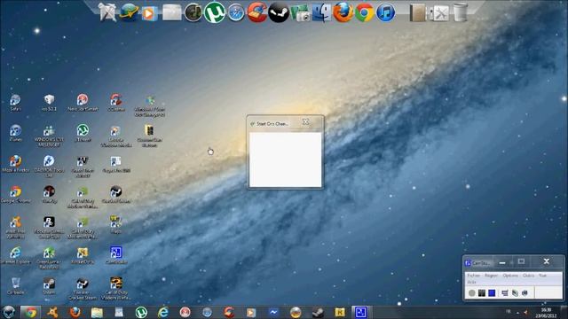Launch Chrome from the top dock
The image size is (568, 319).
tap(364, 13)
